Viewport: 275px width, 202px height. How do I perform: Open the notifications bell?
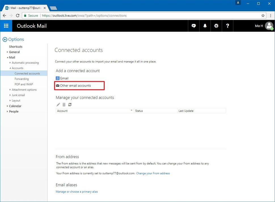205,26
